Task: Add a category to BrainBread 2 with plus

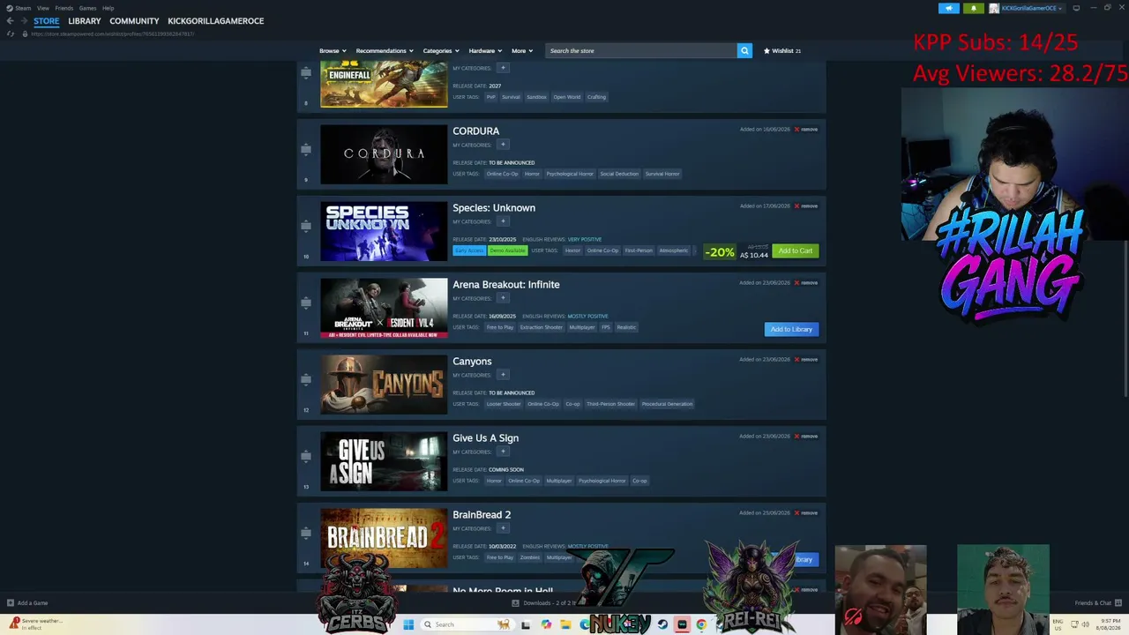Action: pos(503,528)
